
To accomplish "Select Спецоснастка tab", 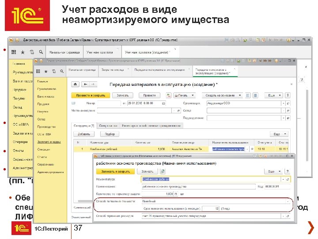I will (x=108, y=126).
